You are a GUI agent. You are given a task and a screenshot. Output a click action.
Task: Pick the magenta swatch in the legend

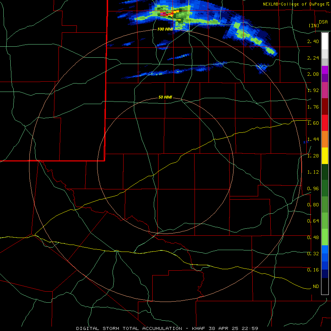pyautogui.click(x=325, y=70)
